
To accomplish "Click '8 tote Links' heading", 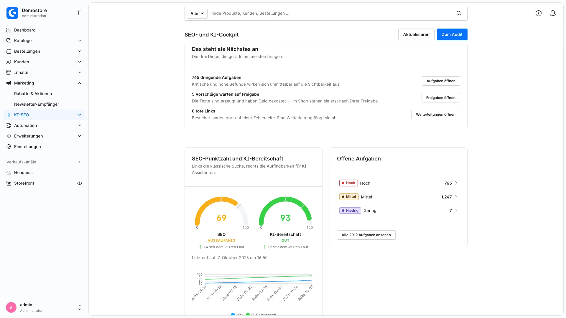I will pos(203,111).
